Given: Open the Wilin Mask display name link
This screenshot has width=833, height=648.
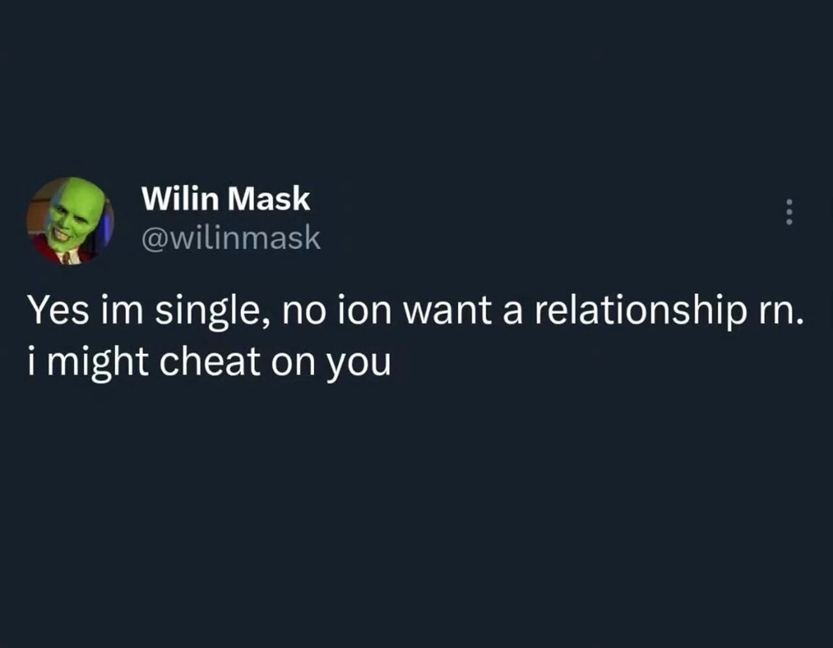Looking at the screenshot, I should click(x=226, y=200).
